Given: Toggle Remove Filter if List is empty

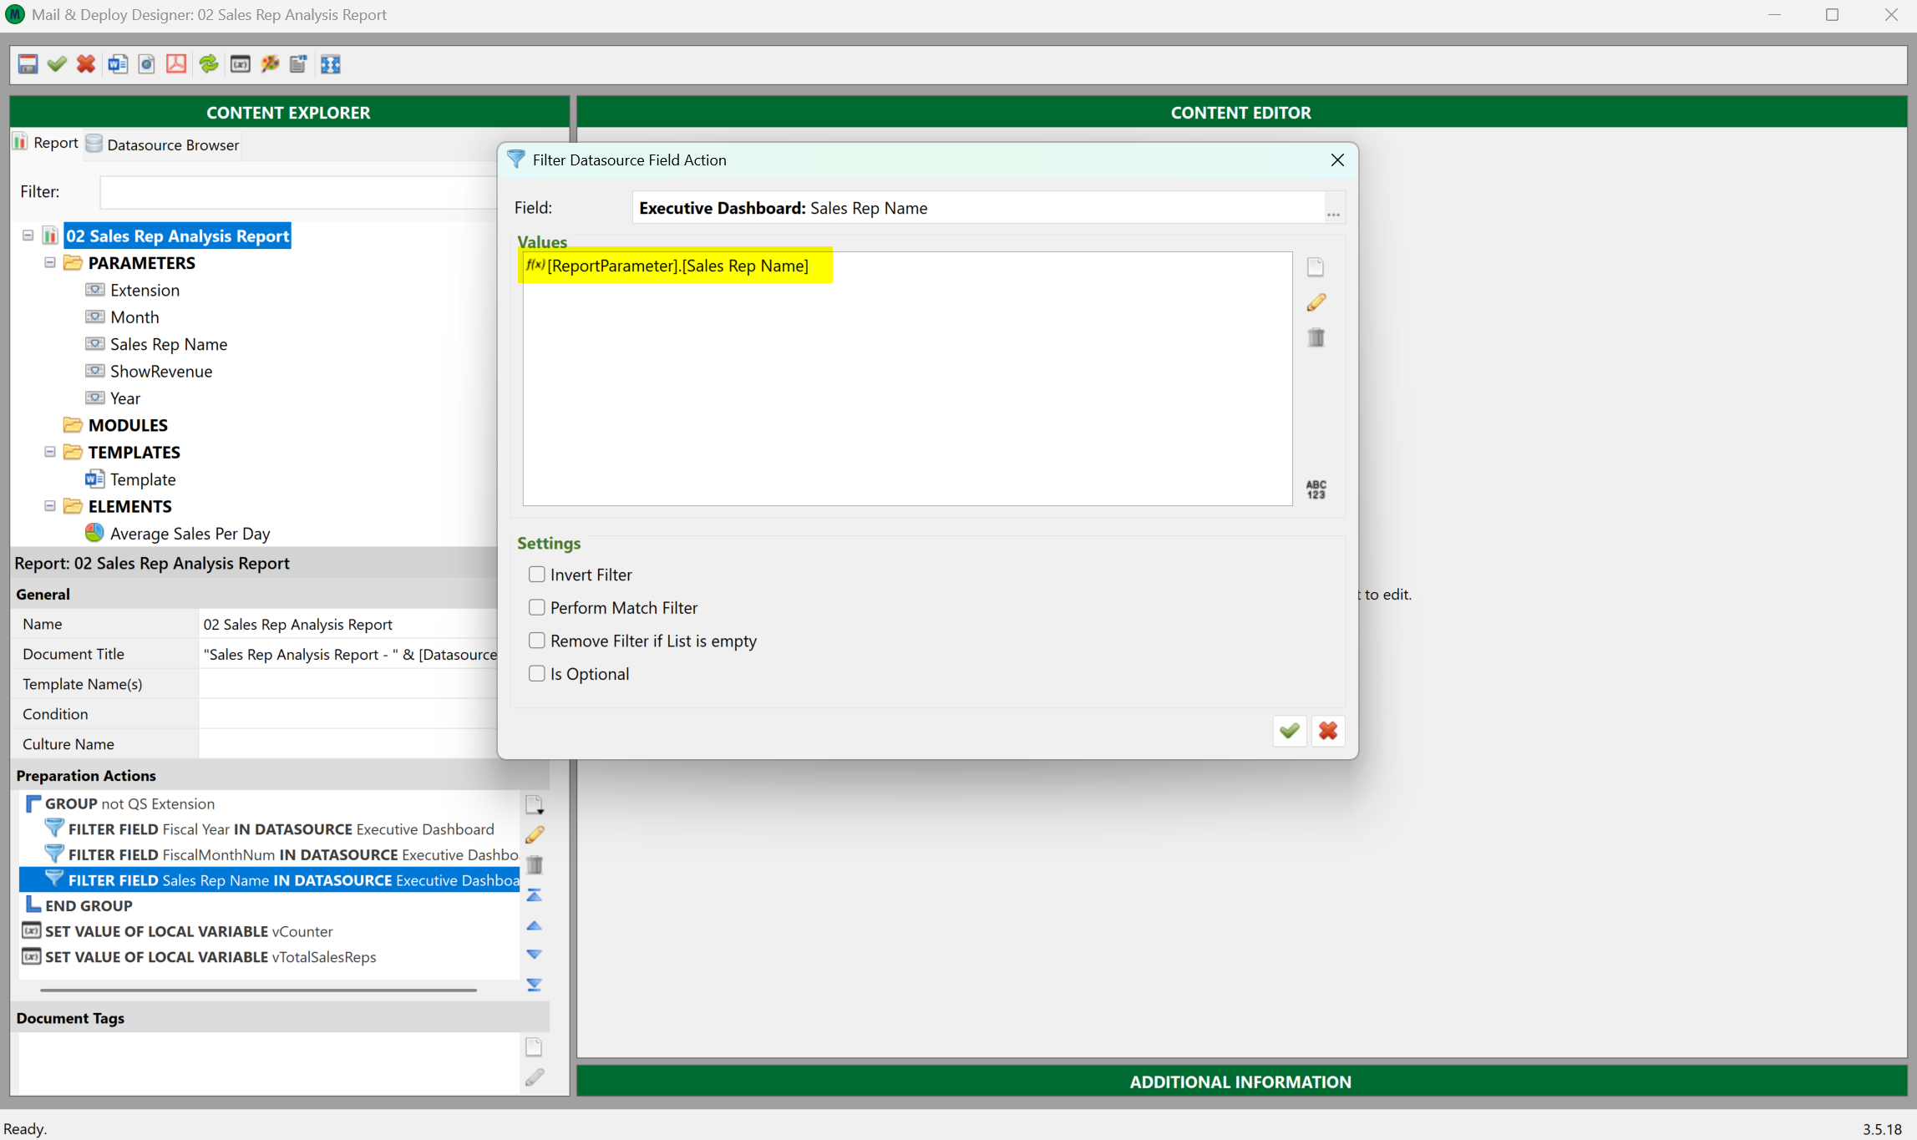Looking at the screenshot, I should click(536, 641).
